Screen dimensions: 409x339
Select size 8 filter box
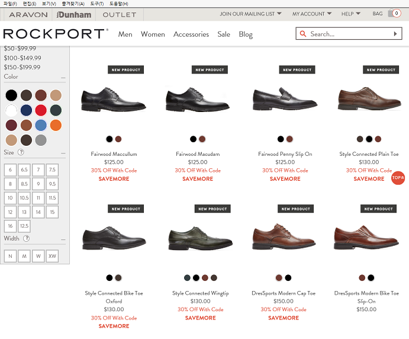pos(10,184)
